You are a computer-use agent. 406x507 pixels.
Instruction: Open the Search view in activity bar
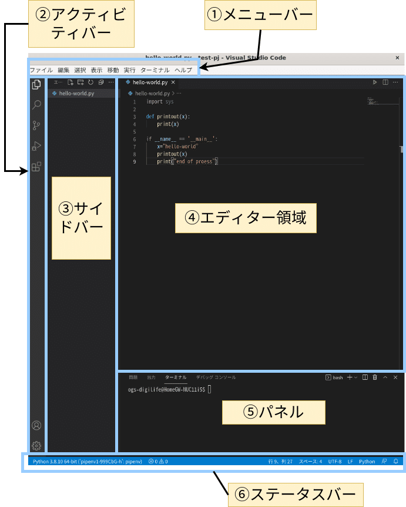36,104
